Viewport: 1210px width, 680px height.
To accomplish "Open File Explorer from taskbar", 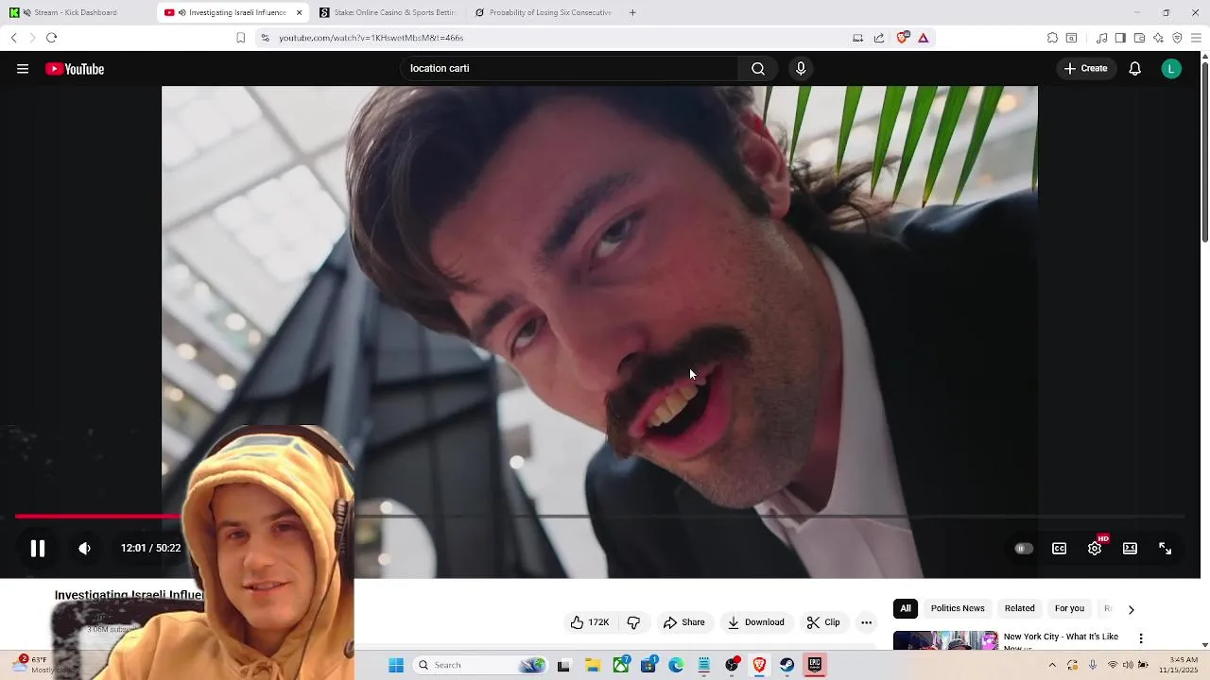I will coord(593,665).
